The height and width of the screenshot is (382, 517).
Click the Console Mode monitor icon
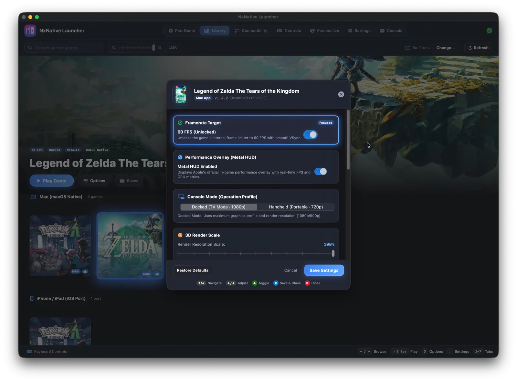coord(181,197)
